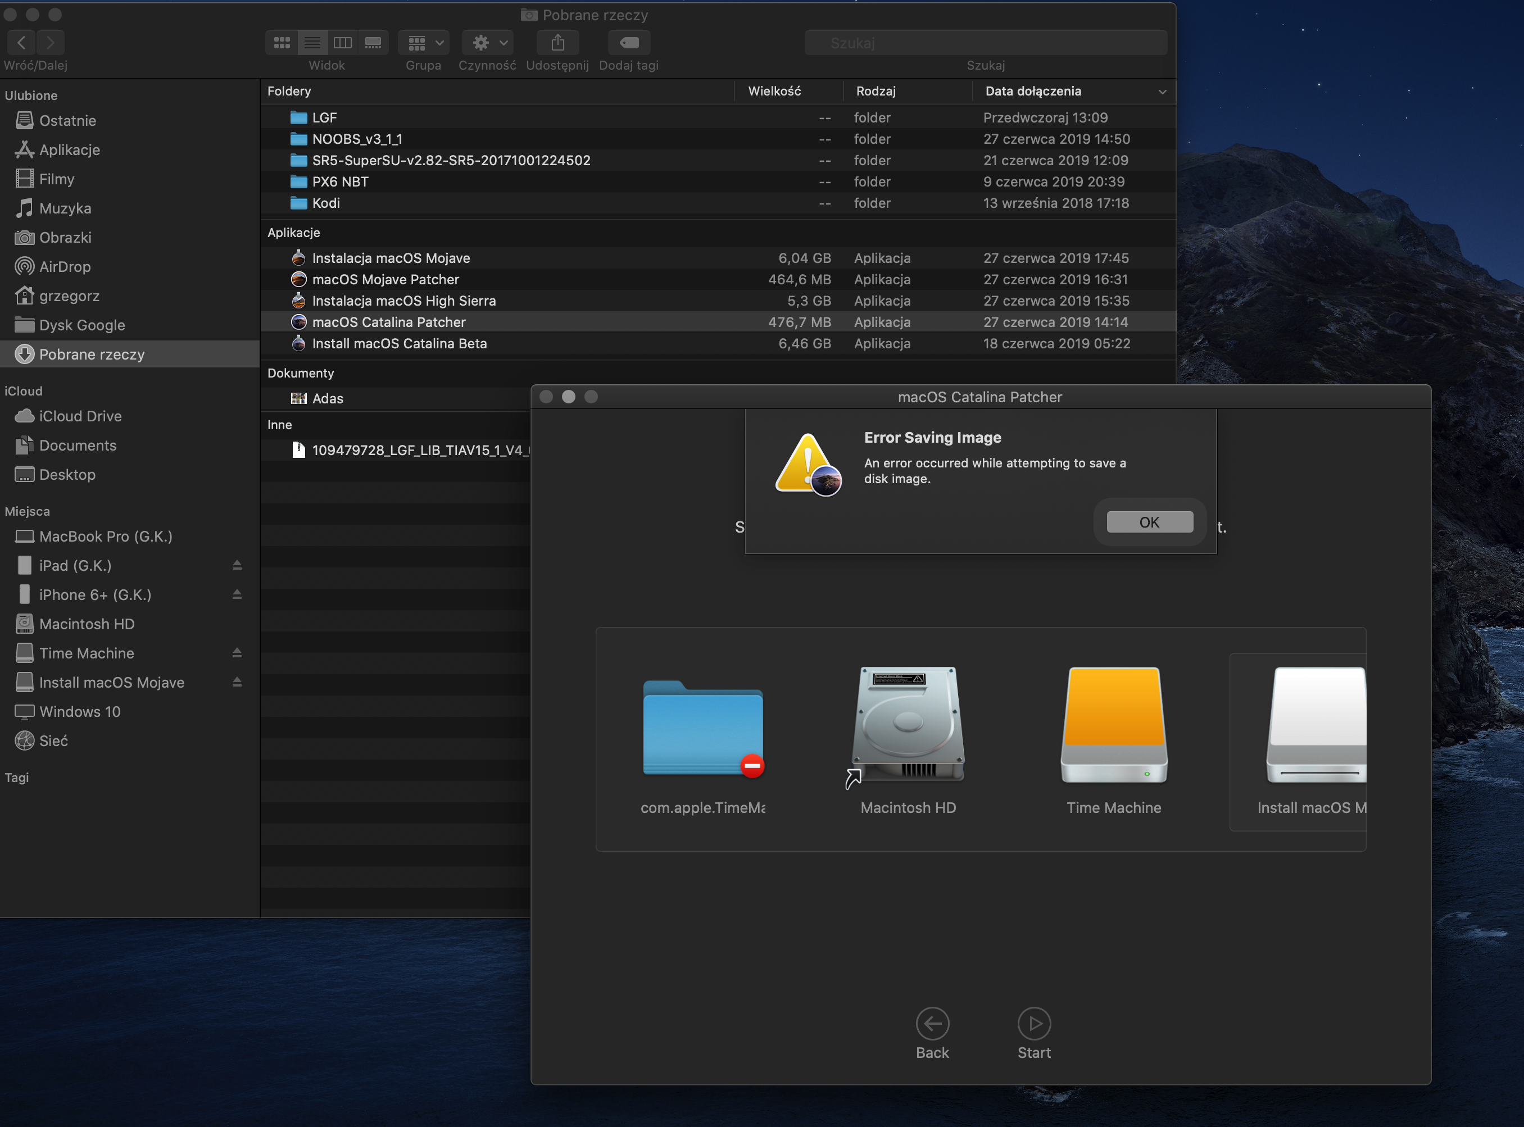Switch Finder to icon view
1524x1127 pixels.
point(282,43)
